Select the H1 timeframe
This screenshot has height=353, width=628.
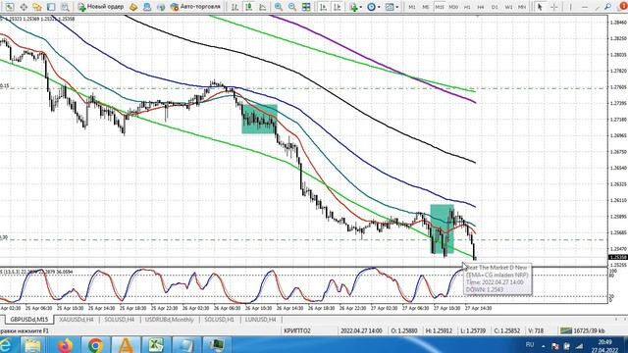[x=467, y=7]
